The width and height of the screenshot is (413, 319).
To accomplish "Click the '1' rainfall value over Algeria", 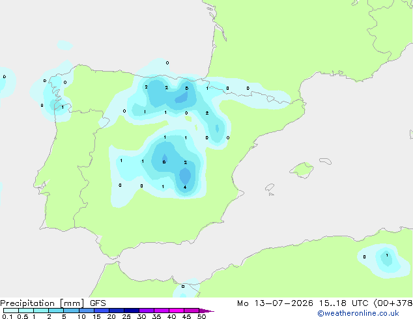I will (x=387, y=255).
